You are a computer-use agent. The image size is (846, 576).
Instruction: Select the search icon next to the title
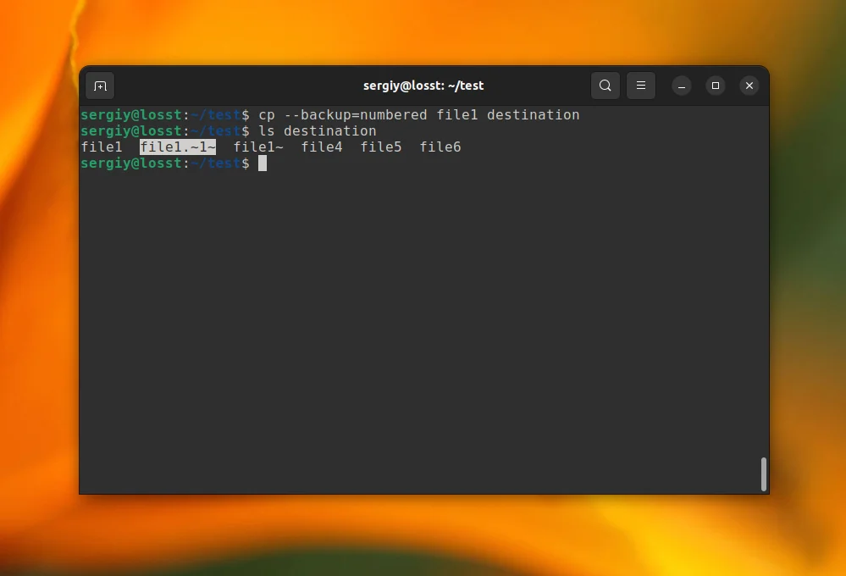(605, 86)
